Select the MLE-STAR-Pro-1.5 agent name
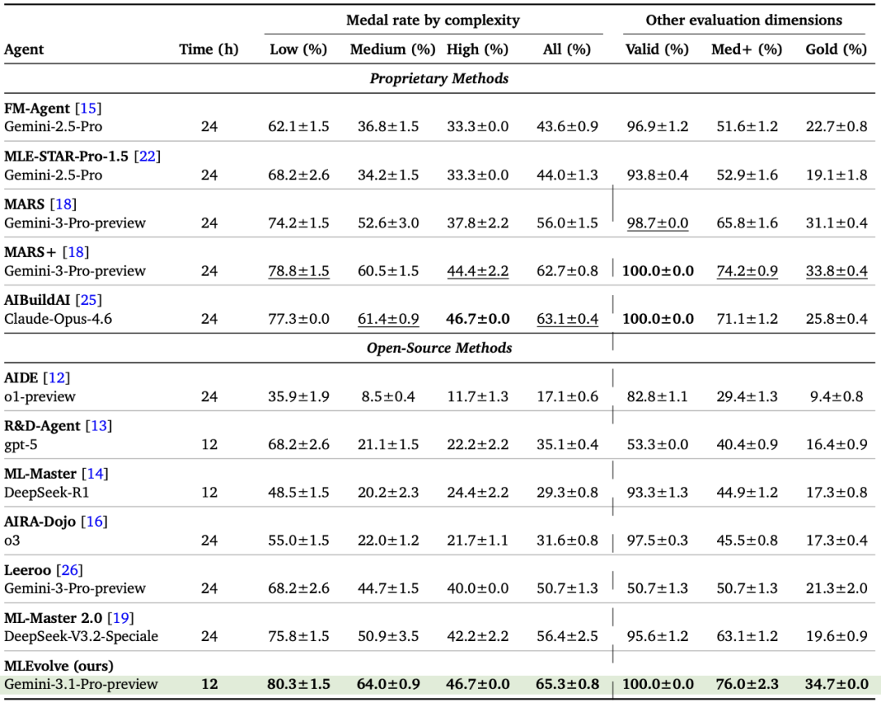The image size is (881, 707). pos(66,156)
